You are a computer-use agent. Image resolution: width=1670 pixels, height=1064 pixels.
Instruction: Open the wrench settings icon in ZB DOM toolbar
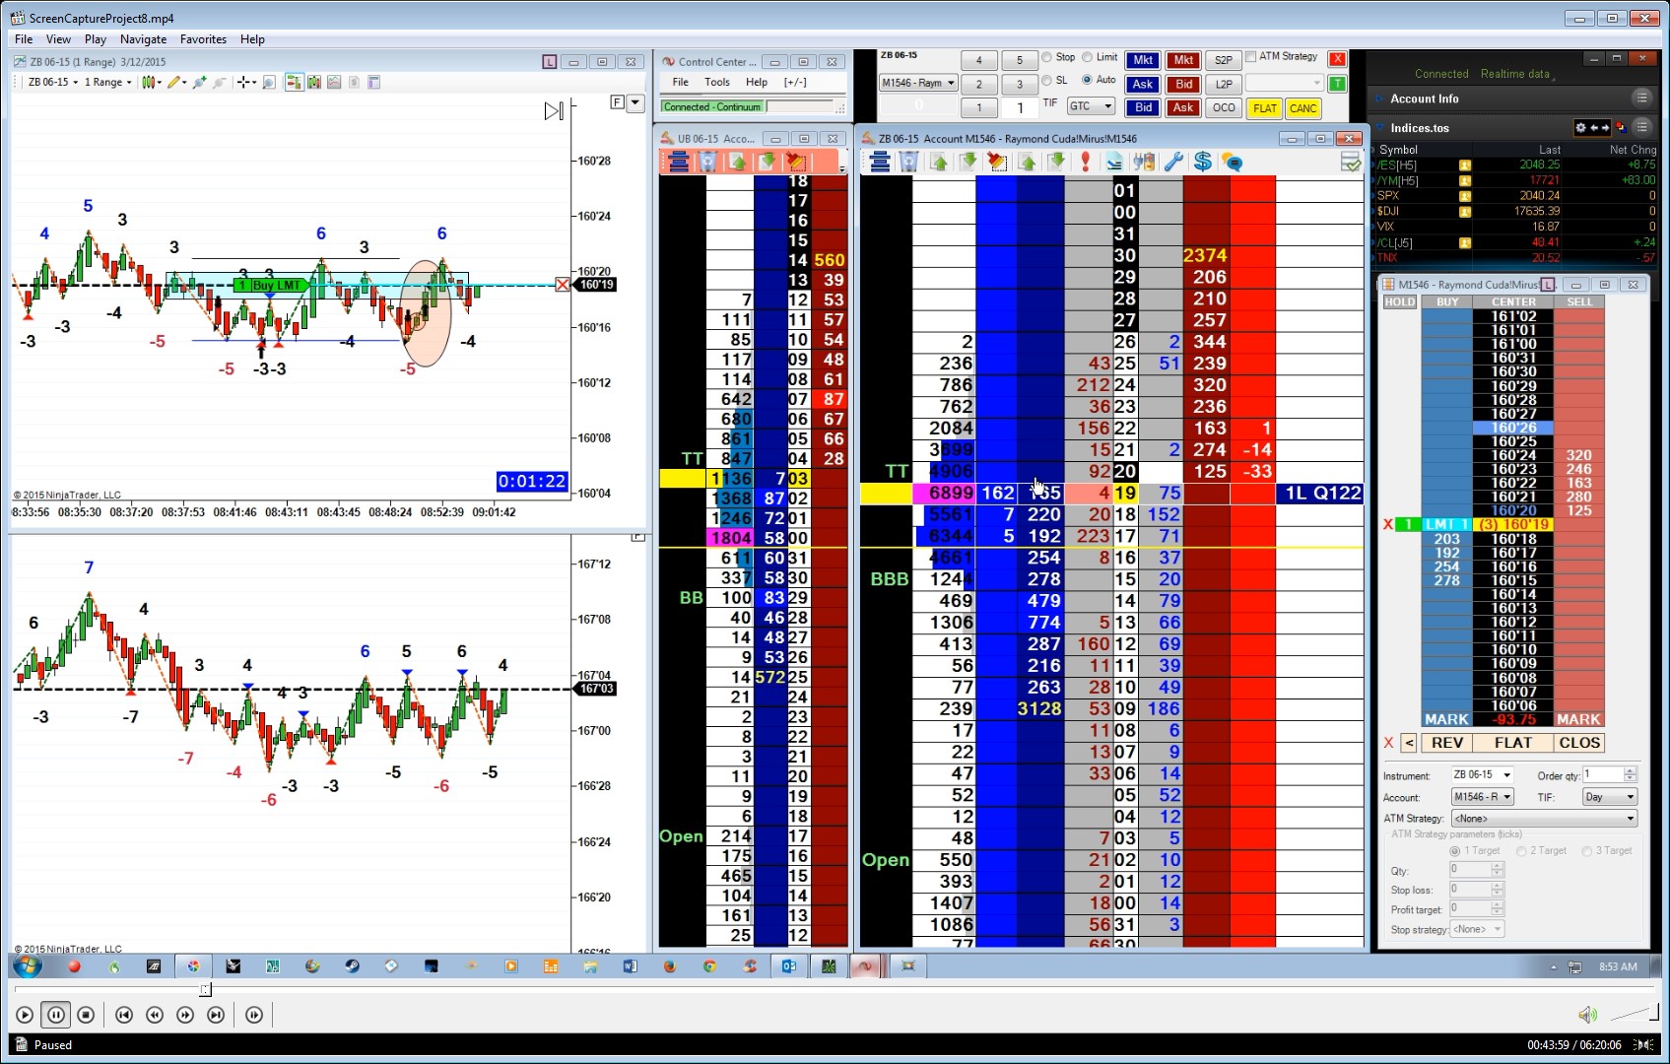(x=1173, y=162)
